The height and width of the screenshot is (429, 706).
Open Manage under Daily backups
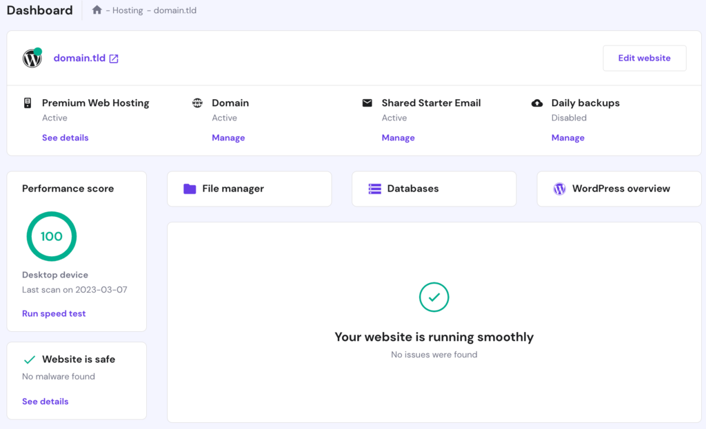tap(567, 137)
